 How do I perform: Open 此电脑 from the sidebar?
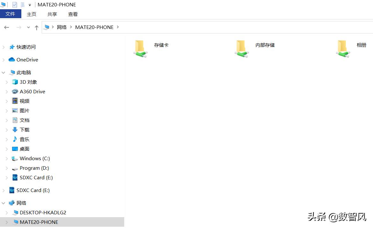click(22, 72)
